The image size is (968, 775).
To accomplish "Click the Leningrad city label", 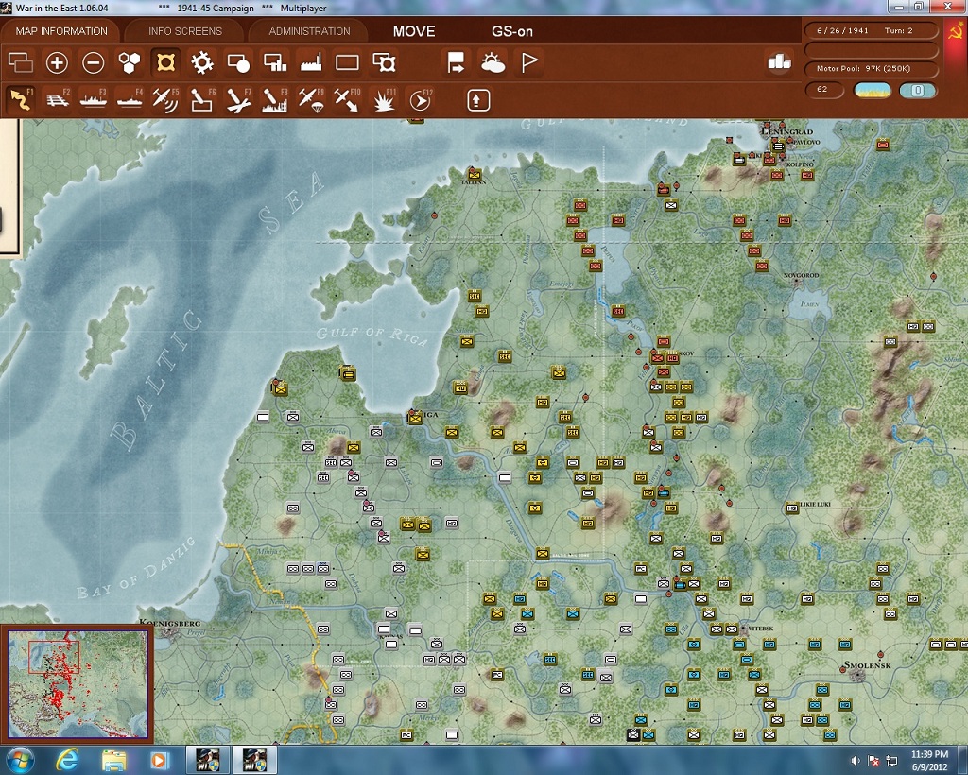I will 787,132.
